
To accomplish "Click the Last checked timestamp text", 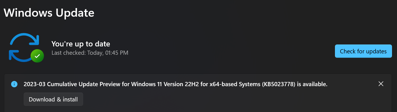I will 90,53.
